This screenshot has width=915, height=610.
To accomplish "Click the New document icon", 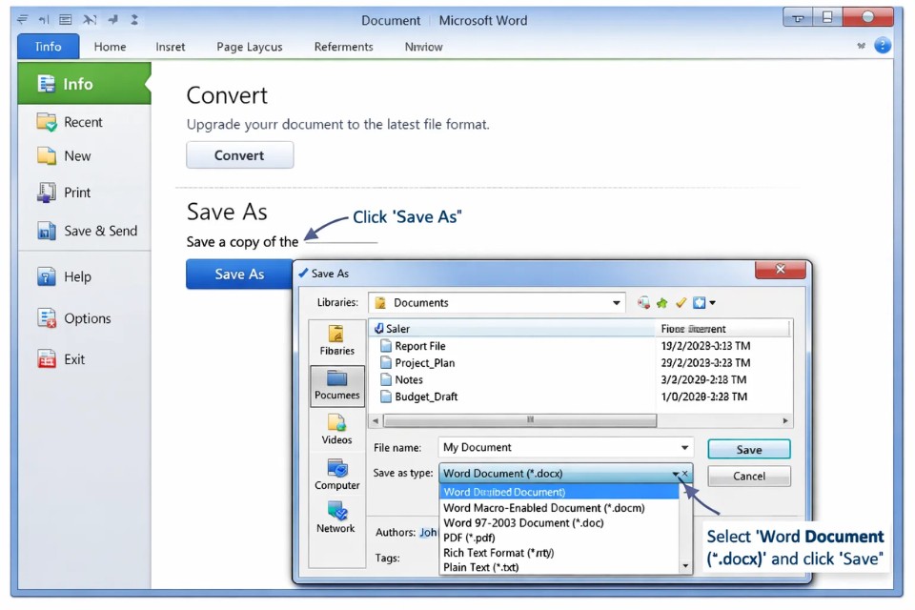I will click(x=48, y=155).
